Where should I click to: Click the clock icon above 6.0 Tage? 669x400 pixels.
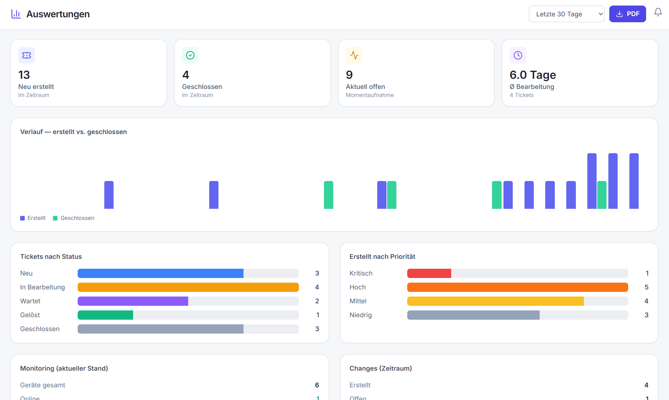coord(518,55)
